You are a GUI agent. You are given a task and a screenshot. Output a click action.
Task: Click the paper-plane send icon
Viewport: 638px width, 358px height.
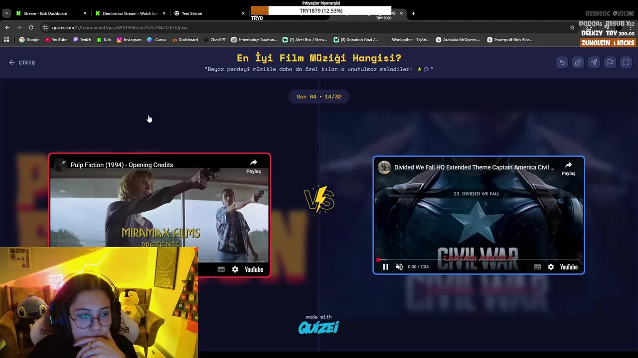click(594, 63)
